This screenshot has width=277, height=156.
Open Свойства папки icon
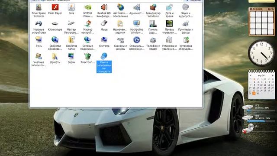pos(71,43)
